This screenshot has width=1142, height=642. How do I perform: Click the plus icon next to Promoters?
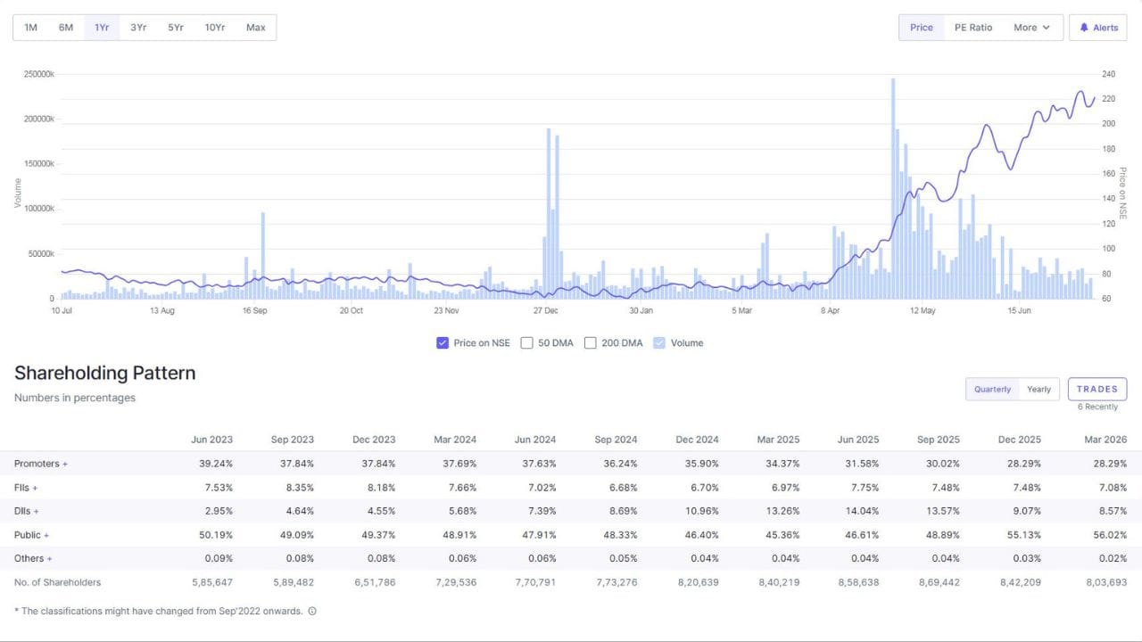65,465
